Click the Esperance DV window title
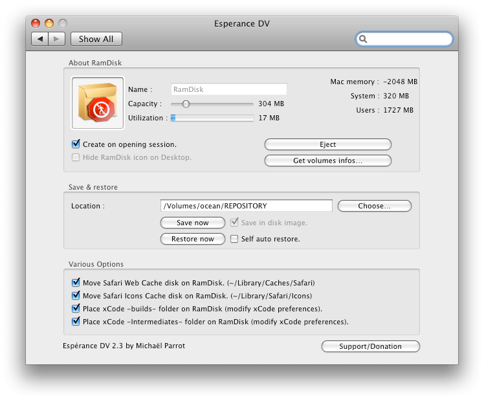Viewport: 484px width, 400px height. point(242,24)
